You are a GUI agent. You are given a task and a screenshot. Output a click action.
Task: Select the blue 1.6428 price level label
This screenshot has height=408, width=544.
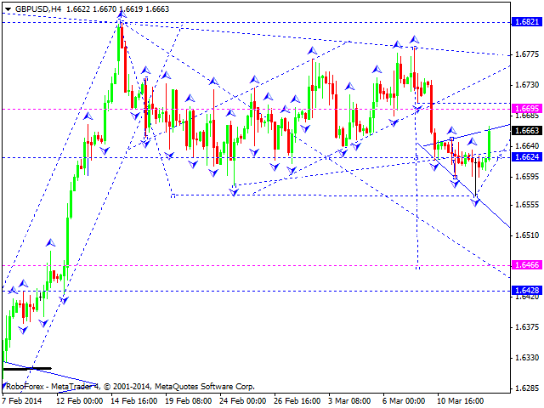click(x=527, y=291)
